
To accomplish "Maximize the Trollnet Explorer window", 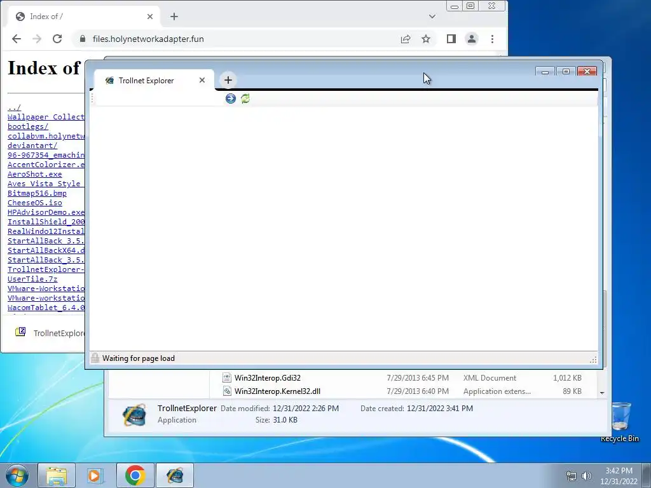I will click(x=566, y=72).
